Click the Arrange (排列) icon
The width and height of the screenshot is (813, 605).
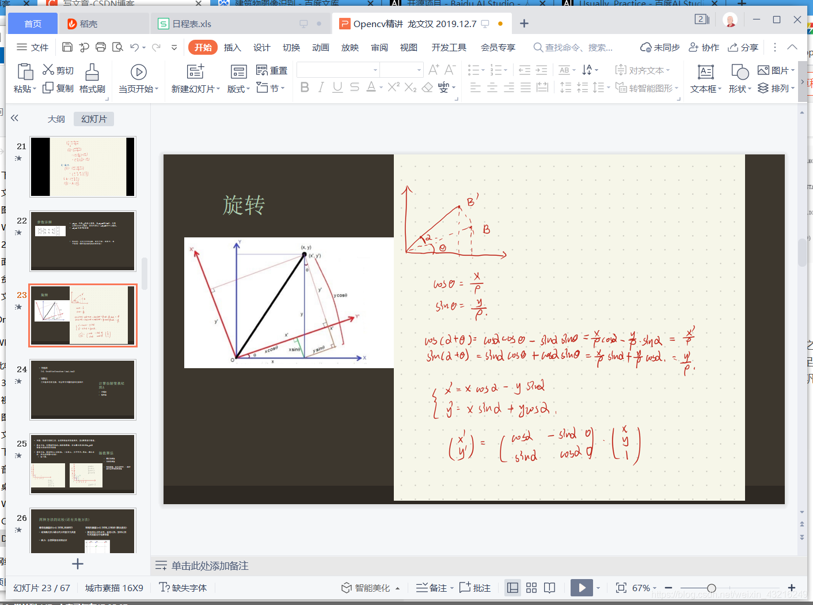click(x=763, y=88)
